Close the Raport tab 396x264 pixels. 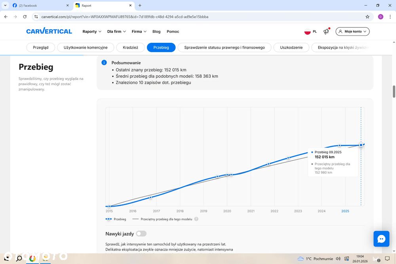(x=130, y=5)
